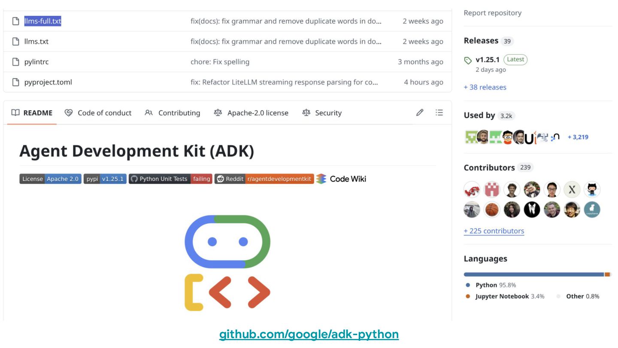
Task: Open the Releases heading link
Action: (481, 41)
